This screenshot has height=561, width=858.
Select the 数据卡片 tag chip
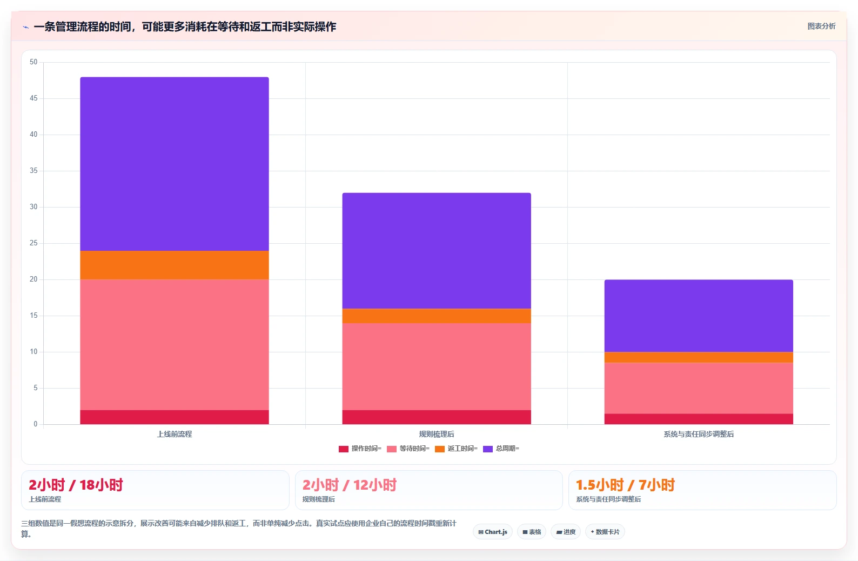[x=605, y=532]
